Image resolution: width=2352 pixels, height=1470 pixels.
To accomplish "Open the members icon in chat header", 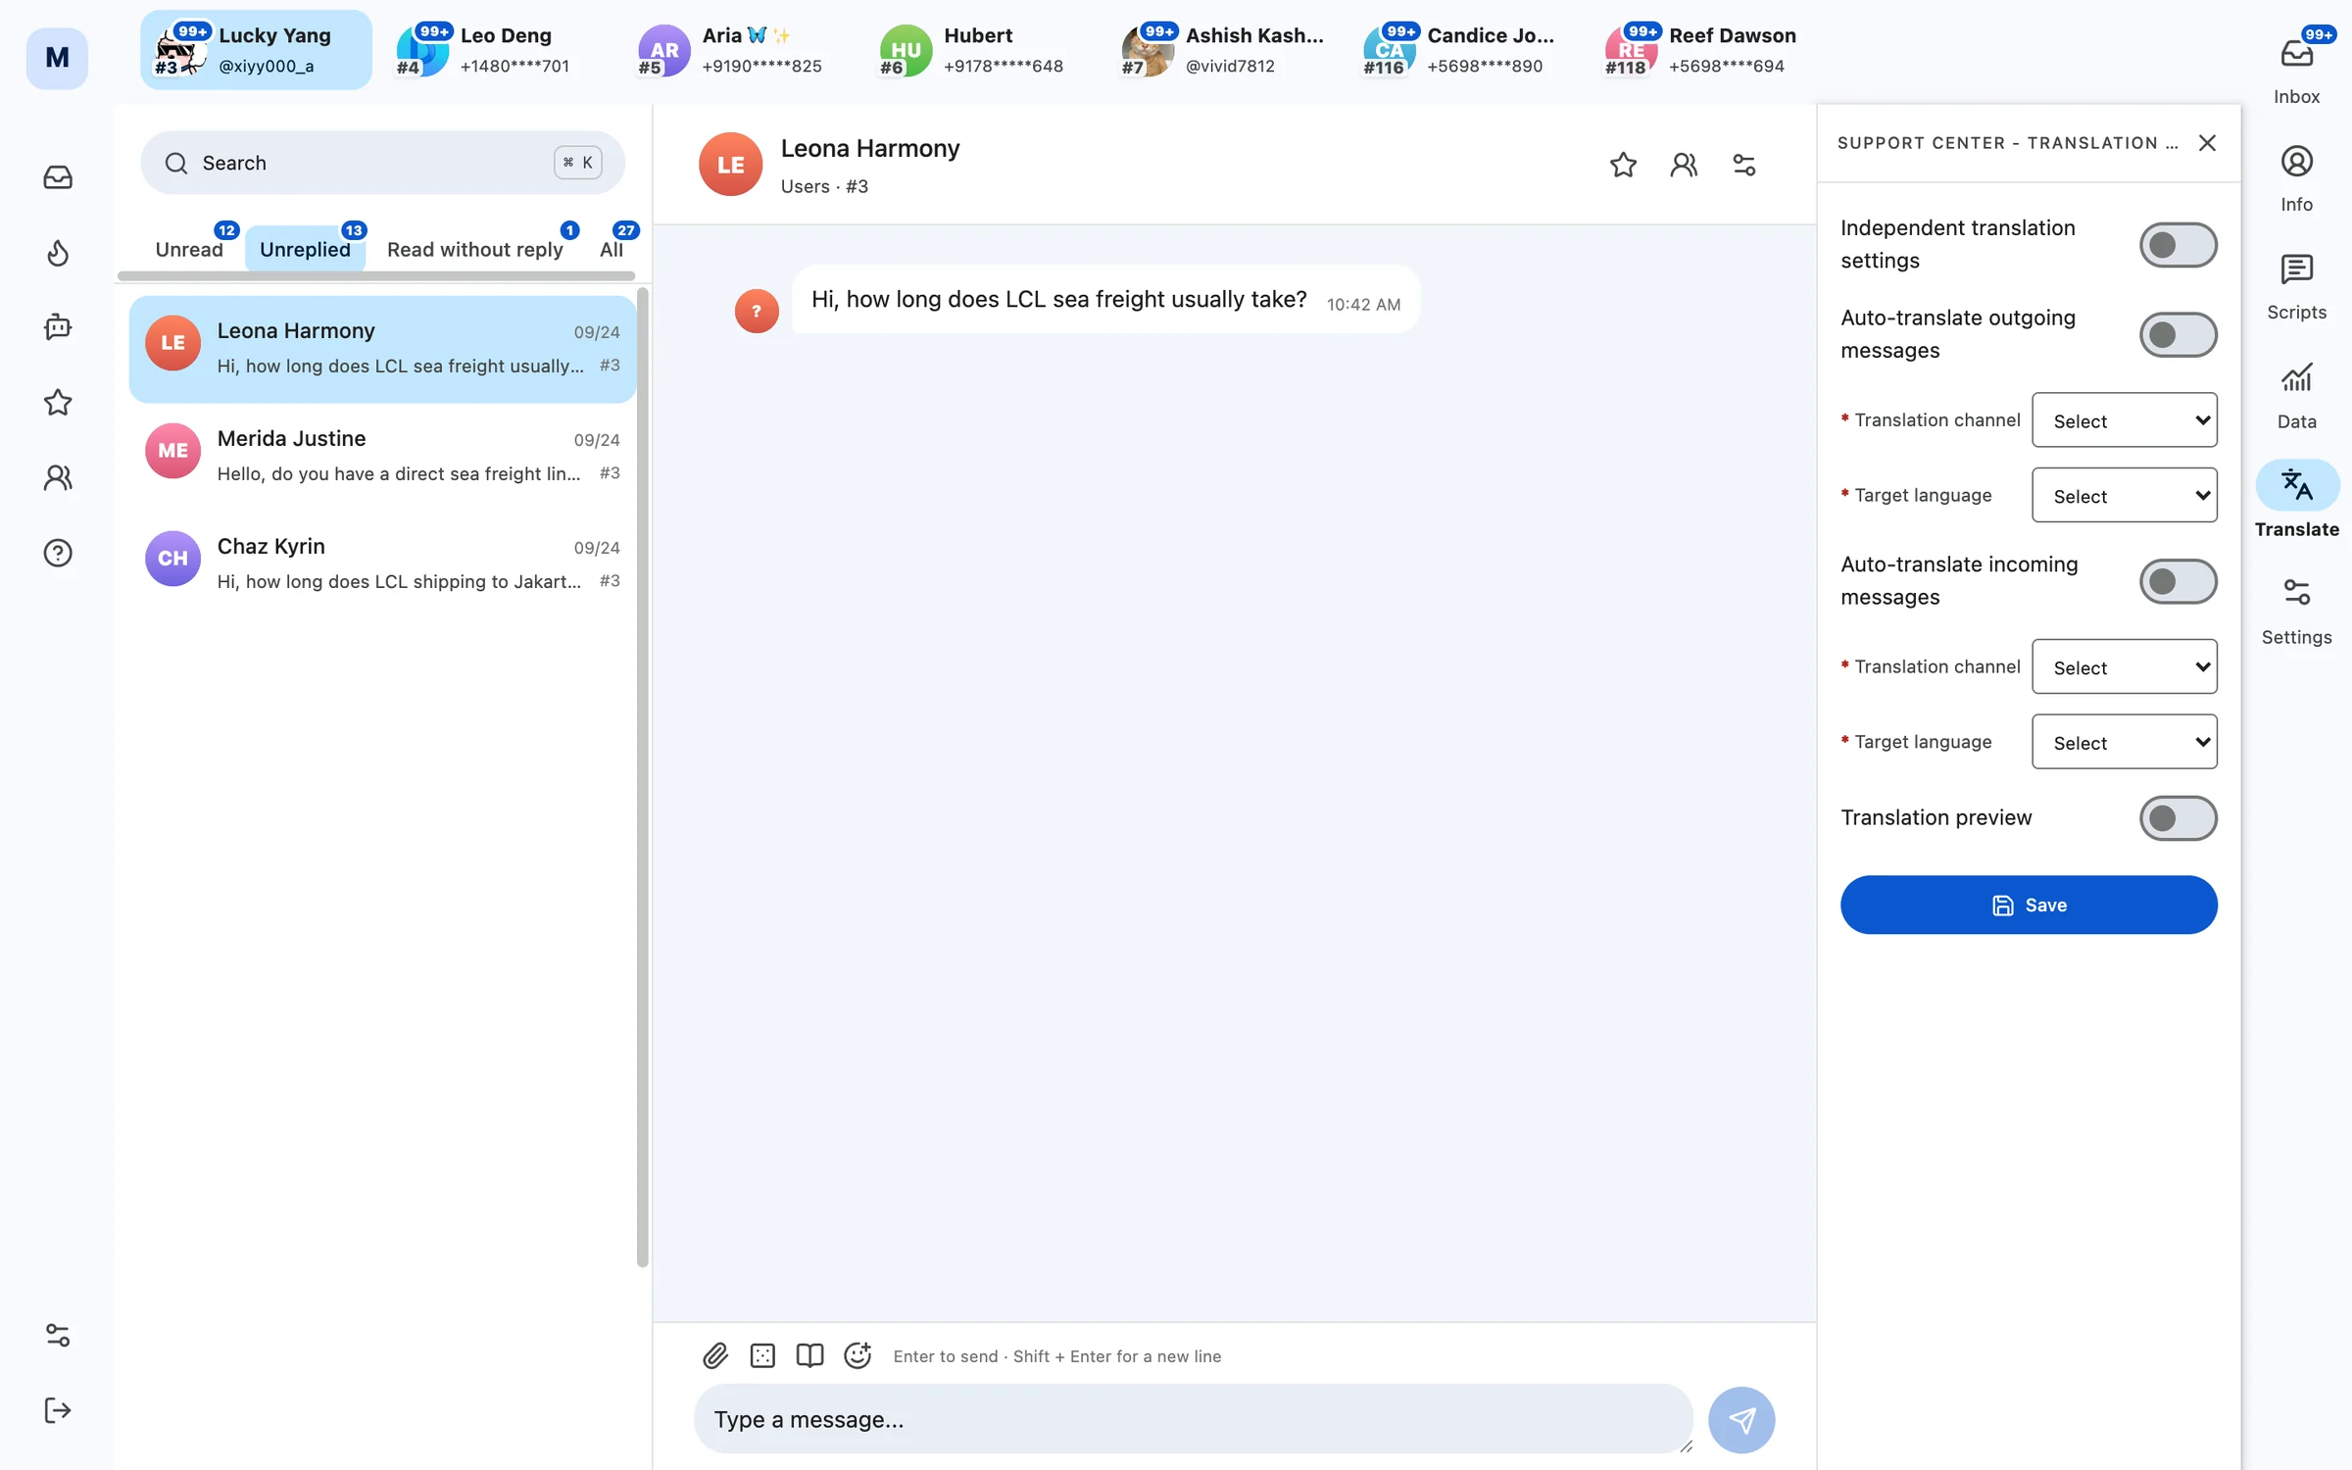I will [1684, 165].
